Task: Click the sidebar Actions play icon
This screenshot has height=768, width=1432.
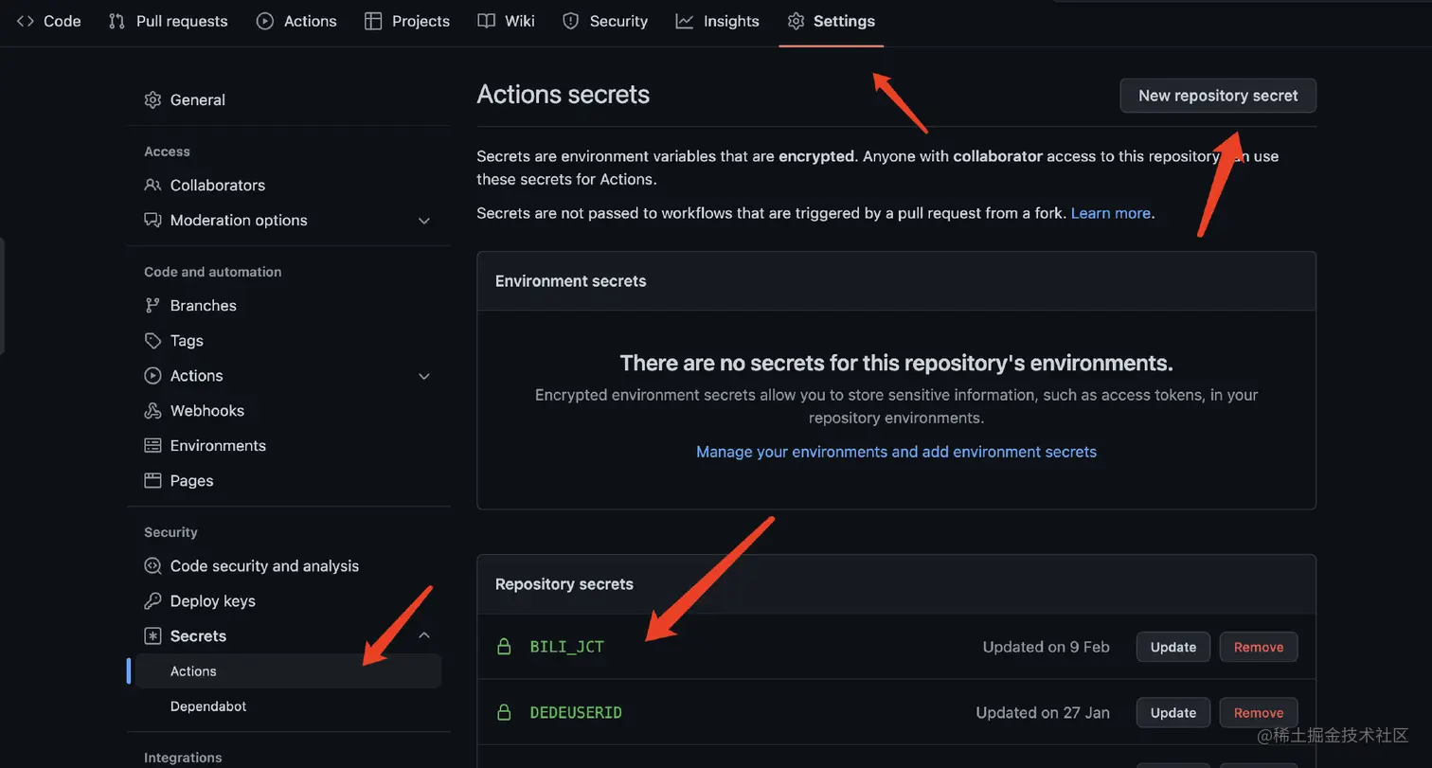Action: point(152,375)
